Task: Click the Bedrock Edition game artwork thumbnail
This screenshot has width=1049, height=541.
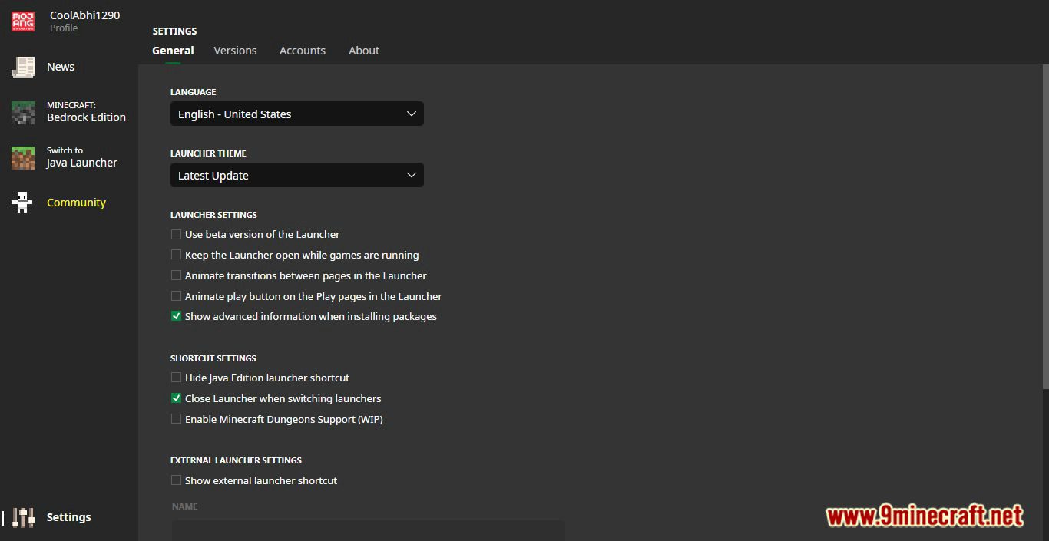Action: (22, 111)
